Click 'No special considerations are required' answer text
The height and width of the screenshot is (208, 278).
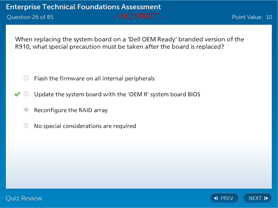pyautogui.click(x=85, y=126)
